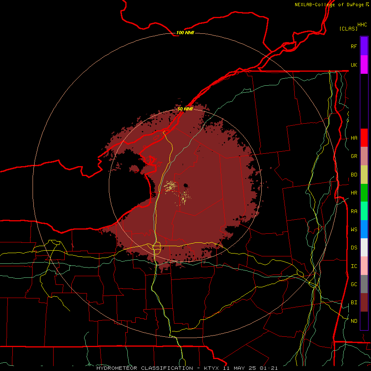This screenshot has width=371, height=371.
Task: Click the HR legend label text
Action: click(x=354, y=193)
